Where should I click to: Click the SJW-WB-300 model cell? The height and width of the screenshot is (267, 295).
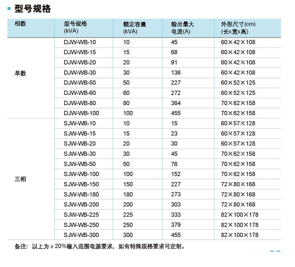point(81,235)
